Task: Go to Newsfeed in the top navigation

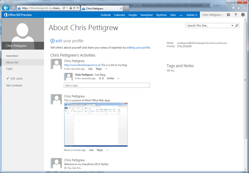Action: pos(146,15)
